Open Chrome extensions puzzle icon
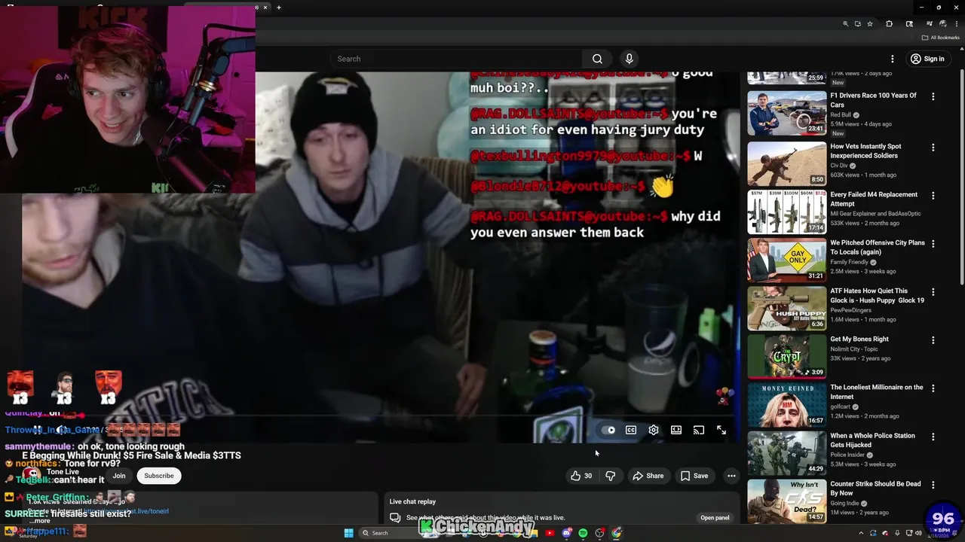Viewport: 965px width, 542px height. (890, 24)
